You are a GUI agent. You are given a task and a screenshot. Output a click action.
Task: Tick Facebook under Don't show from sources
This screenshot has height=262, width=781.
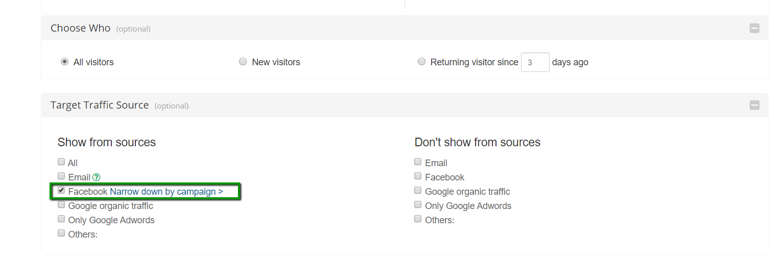(418, 176)
